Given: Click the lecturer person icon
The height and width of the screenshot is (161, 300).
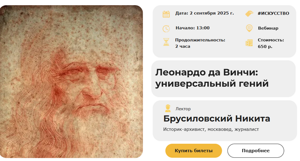Looking at the screenshot, I should 168,108.
